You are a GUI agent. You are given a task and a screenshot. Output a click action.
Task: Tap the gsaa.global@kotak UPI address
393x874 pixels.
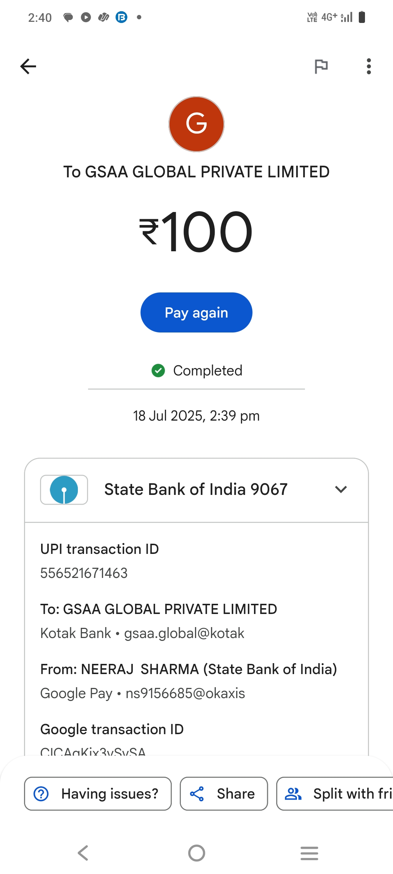(x=184, y=633)
